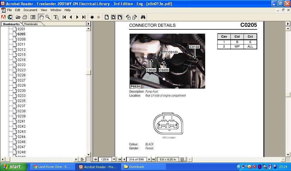This screenshot has height=171, width=291.
Task: Click the Windows start button
Action: (14, 167)
